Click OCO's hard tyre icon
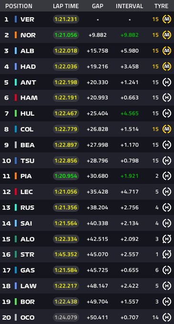 167,317
